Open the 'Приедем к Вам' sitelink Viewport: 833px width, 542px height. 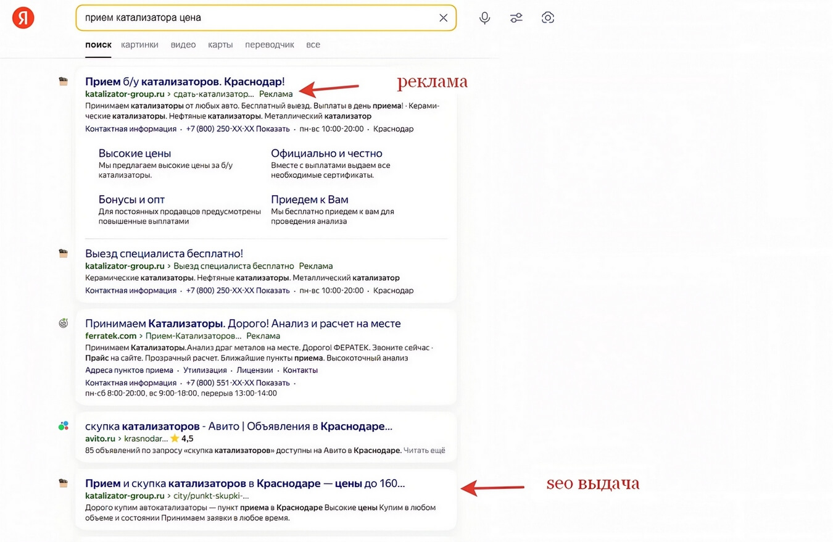click(x=310, y=199)
